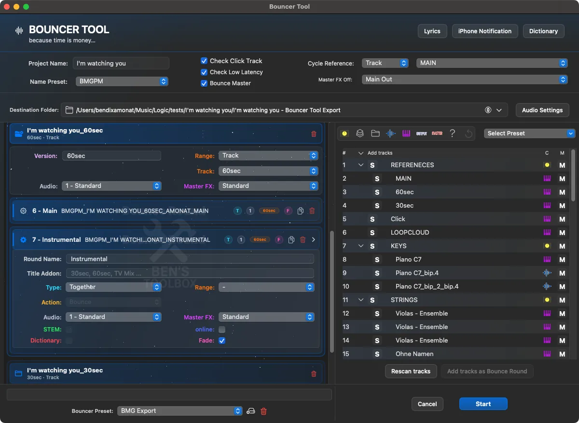Click the Start button
579x423 pixels.
(x=483, y=404)
